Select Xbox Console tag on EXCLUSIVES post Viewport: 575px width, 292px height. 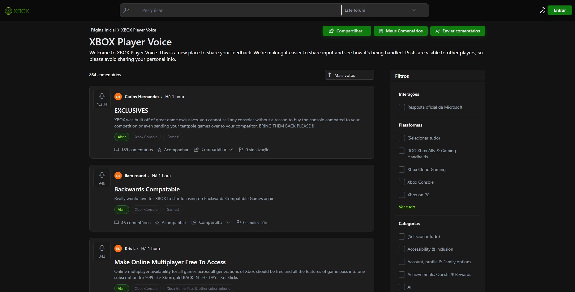click(146, 137)
